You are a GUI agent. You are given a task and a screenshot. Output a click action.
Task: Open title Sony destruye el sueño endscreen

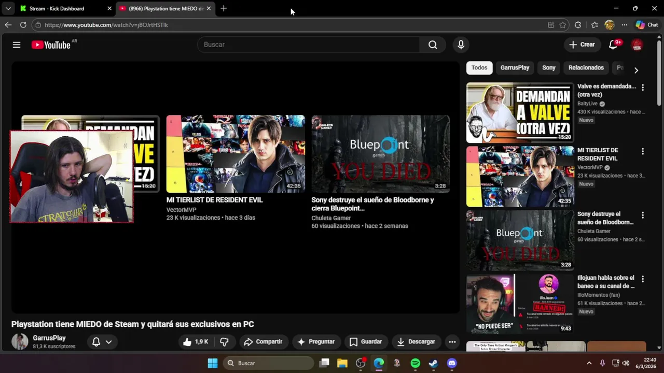(x=372, y=204)
